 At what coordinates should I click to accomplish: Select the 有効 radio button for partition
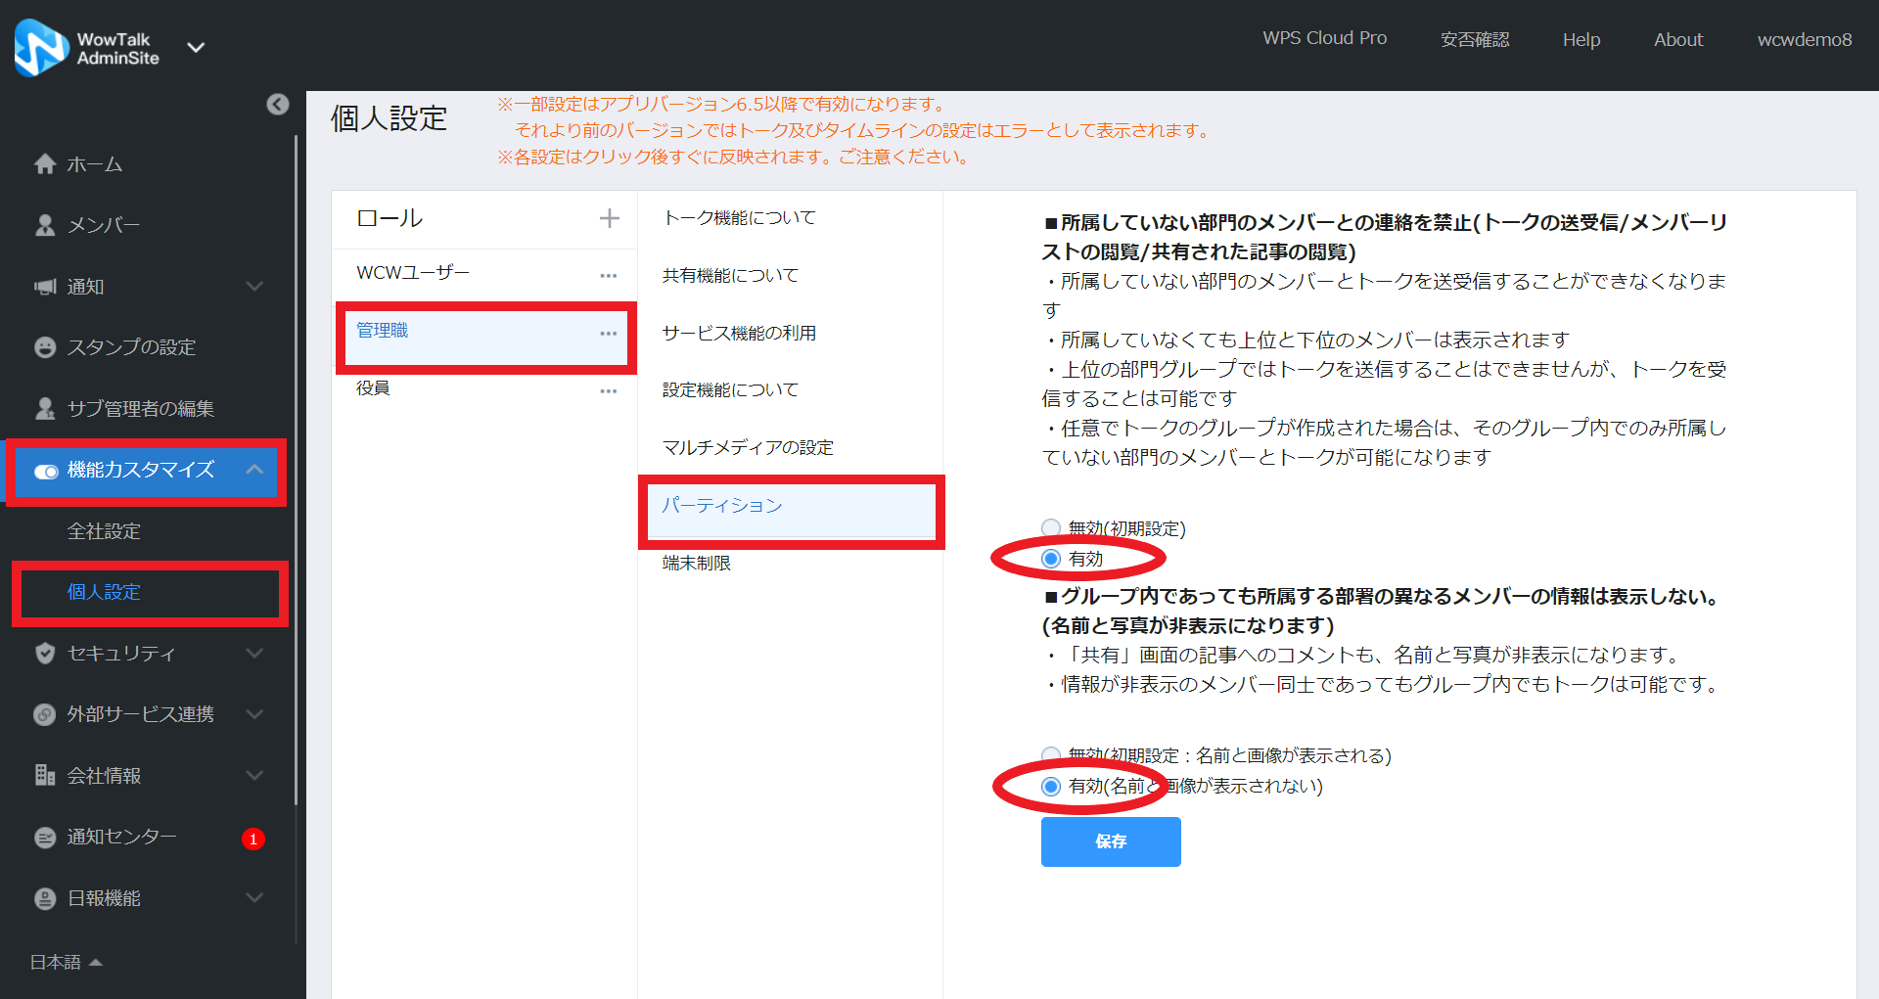pos(1051,559)
